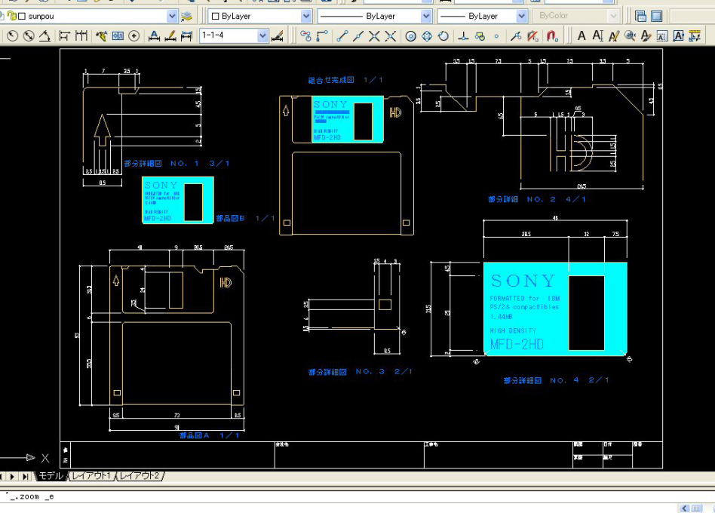The height and width of the screenshot is (513, 715).
Task: Select the Dimension Text Edit tool
Action: (170, 35)
